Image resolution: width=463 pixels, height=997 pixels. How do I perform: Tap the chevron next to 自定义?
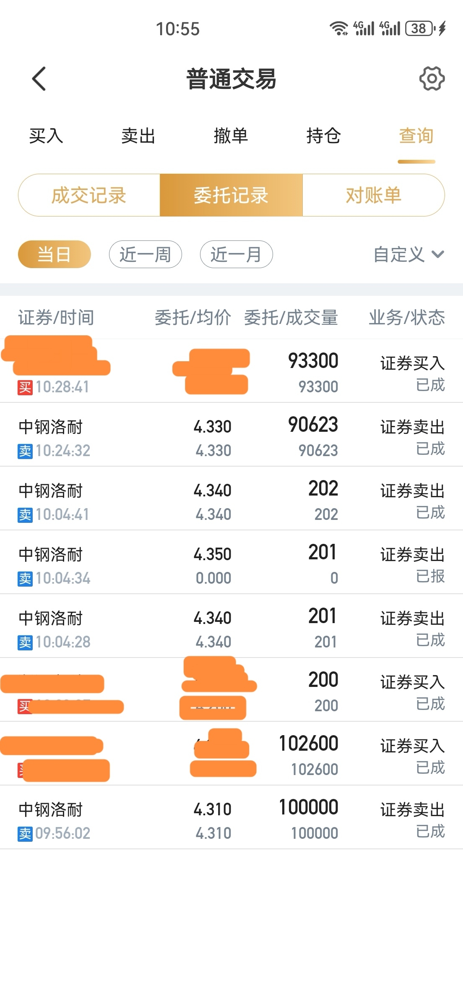point(437,254)
